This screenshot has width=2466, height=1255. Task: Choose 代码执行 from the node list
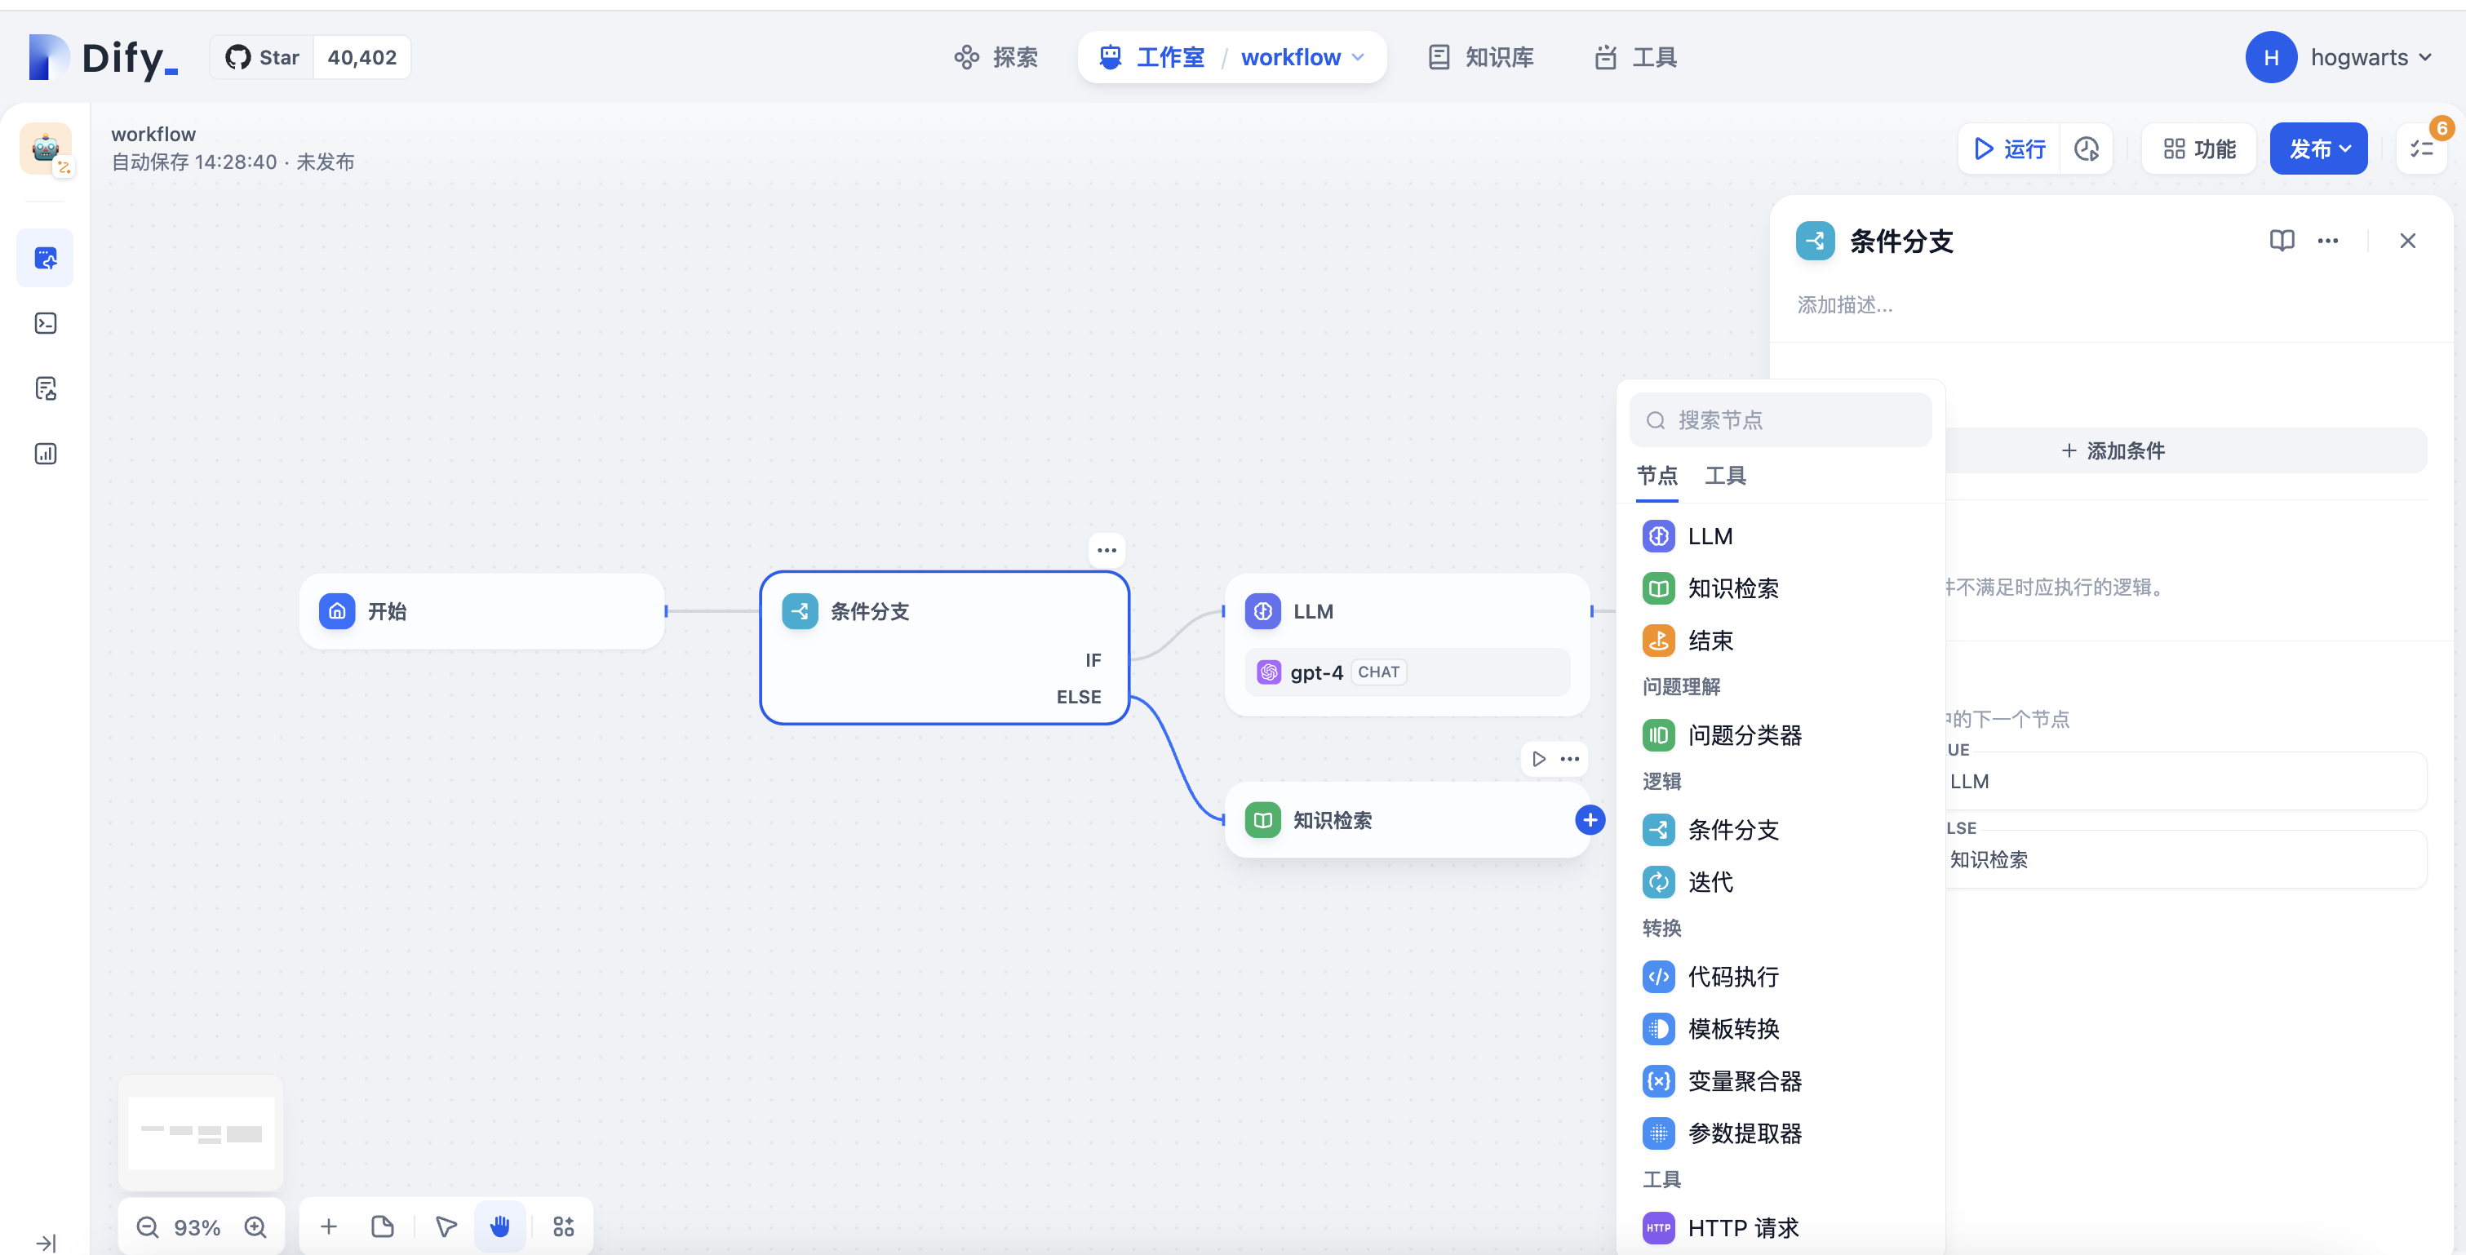(x=1732, y=977)
